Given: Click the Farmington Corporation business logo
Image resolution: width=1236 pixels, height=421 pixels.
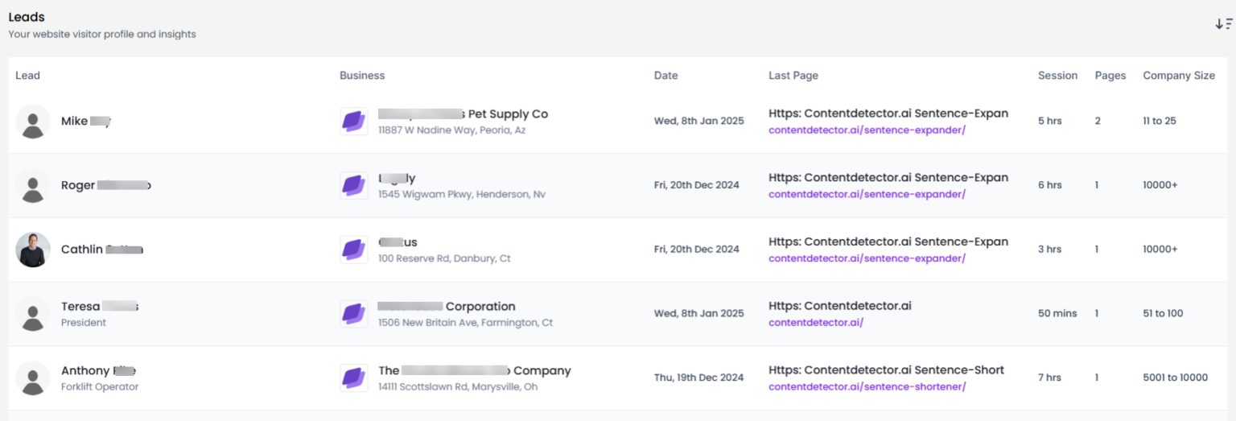Looking at the screenshot, I should pyautogui.click(x=354, y=314).
